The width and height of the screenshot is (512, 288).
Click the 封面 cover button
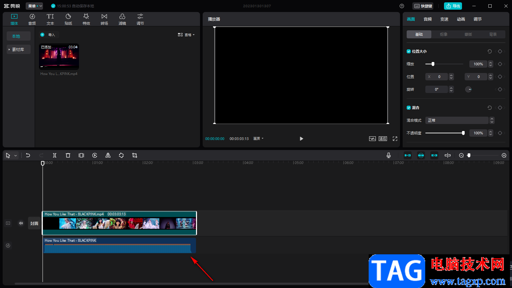coord(34,223)
